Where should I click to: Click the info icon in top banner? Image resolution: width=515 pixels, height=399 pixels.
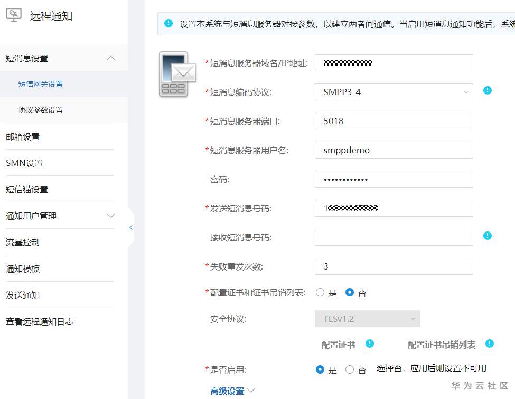(168, 23)
